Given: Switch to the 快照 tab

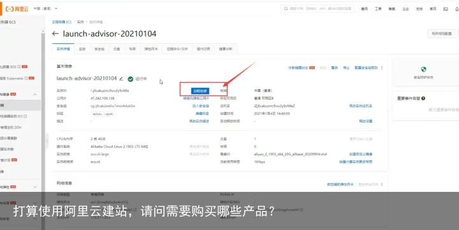Looking at the screenshot, I should (133, 49).
